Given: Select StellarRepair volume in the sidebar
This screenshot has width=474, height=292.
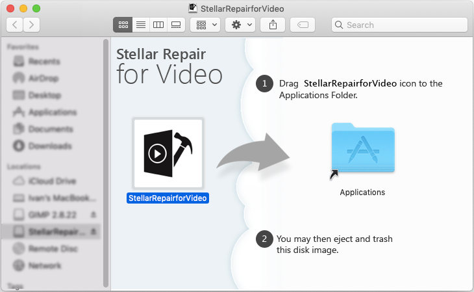Looking at the screenshot, I should pyautogui.click(x=50, y=232).
